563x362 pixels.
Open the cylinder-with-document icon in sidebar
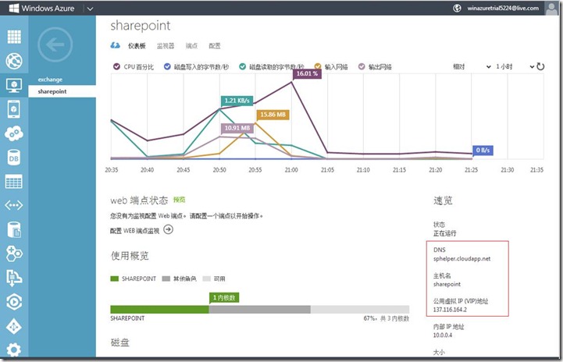[x=14, y=229]
